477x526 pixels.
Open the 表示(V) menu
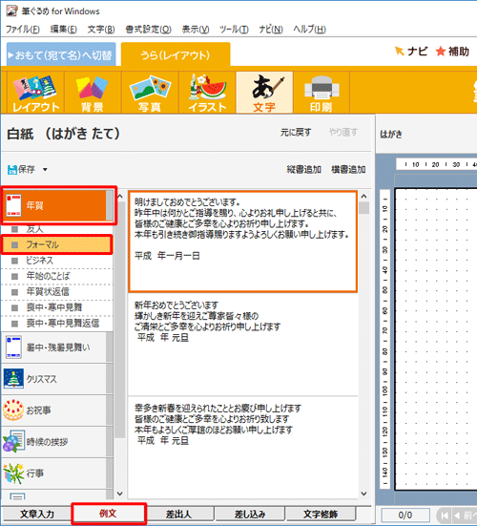pos(196,30)
